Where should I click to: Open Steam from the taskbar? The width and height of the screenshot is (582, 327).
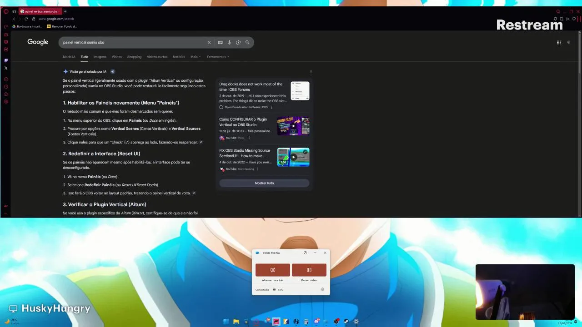click(x=346, y=322)
